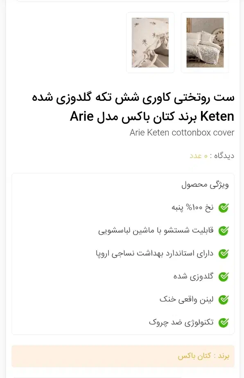
Task: Select the checkmark for European textile standard
Action: [x=224, y=254]
